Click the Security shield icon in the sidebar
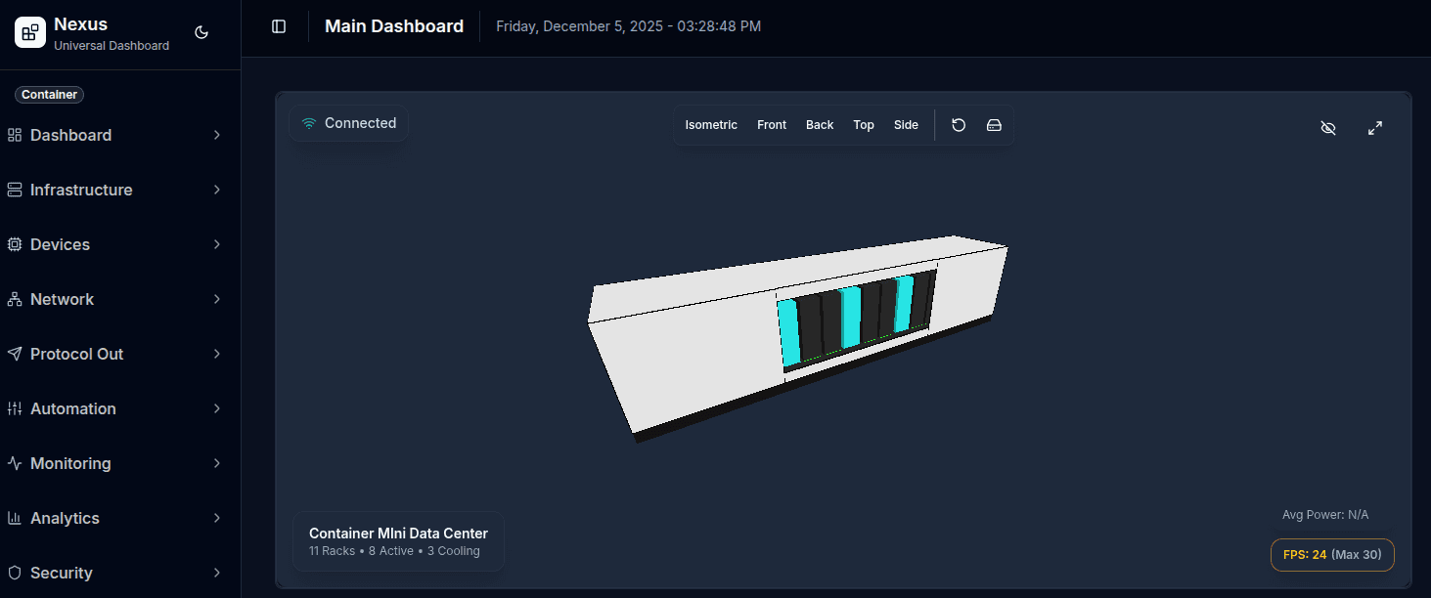 [15, 573]
